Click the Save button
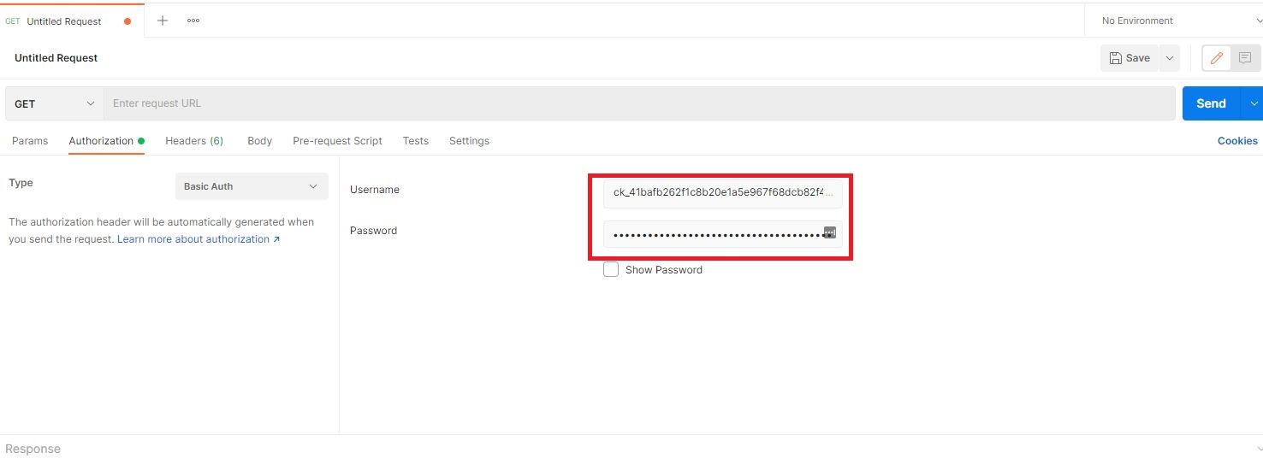This screenshot has height=476, width=1263. [x=1130, y=58]
